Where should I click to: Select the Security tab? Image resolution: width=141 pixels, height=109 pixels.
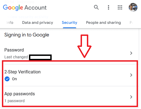click(x=69, y=22)
